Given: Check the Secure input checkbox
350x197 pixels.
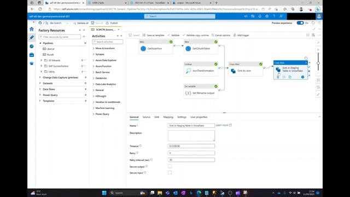Looking at the screenshot, I should click(x=170, y=173).
